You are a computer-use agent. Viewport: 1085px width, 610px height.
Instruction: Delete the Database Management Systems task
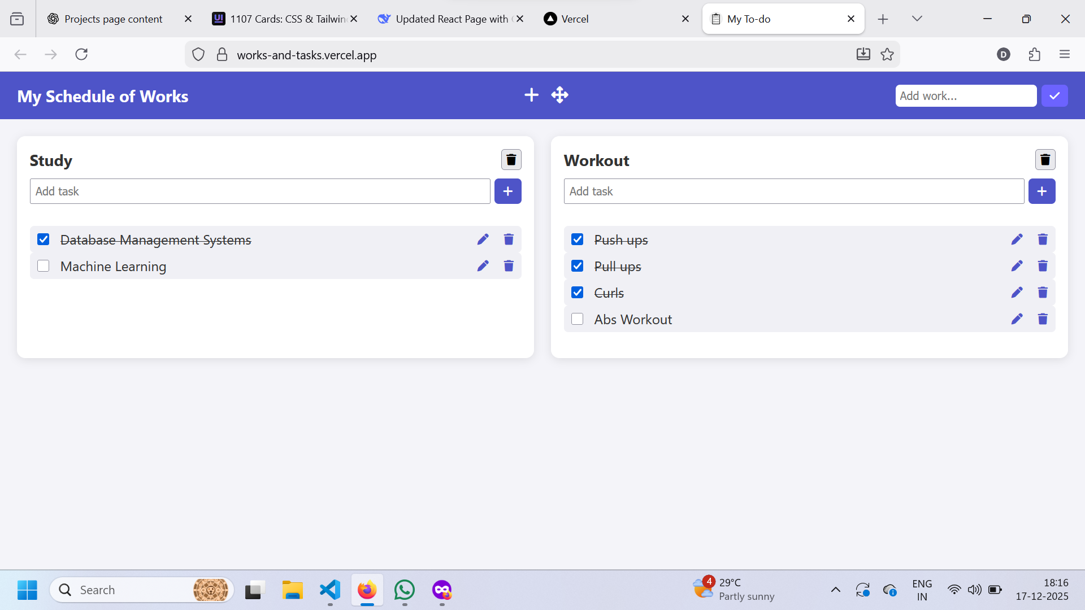[x=508, y=239]
